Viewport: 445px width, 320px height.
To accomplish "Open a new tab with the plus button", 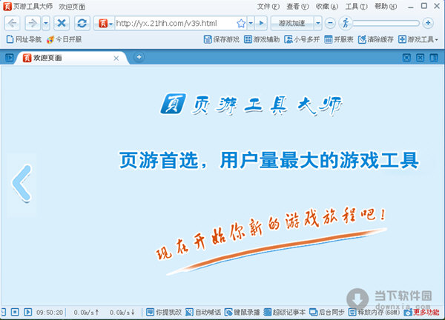I will point(139,57).
